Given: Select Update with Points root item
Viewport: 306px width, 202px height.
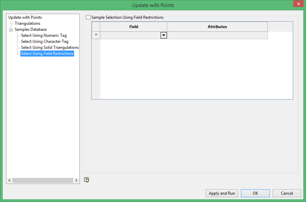Looking at the screenshot, I should 25,17.
